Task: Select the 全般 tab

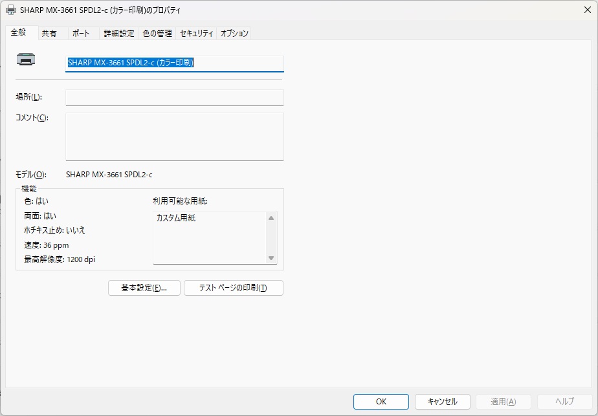Action: click(18, 32)
